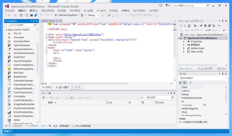The width and height of the screenshot is (232, 136).
Task: Click the Find in Files toolbar icon
Action: click(109, 15)
